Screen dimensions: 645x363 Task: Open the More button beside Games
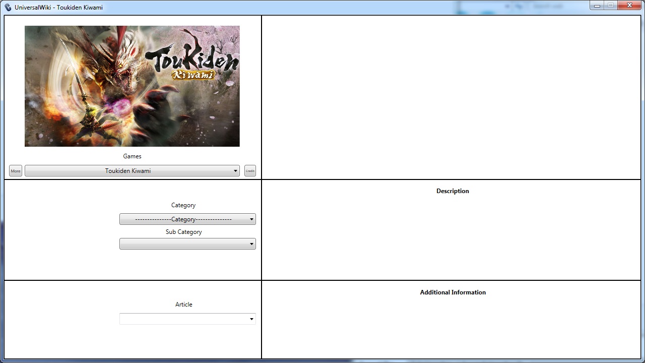pyautogui.click(x=16, y=171)
